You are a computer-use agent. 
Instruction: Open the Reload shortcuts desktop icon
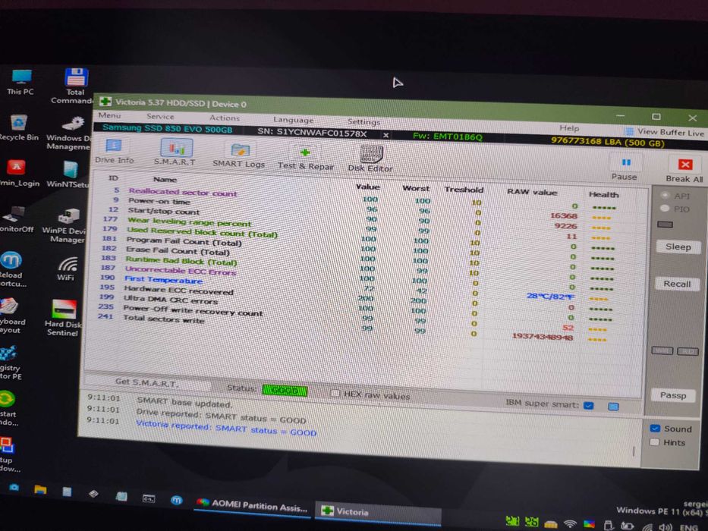[12, 269]
